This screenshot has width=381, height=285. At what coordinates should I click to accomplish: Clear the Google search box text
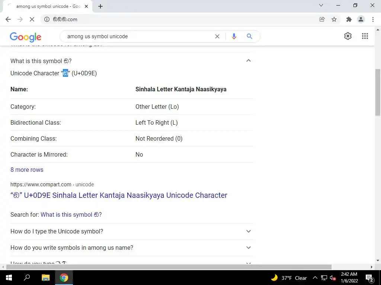[x=217, y=36]
